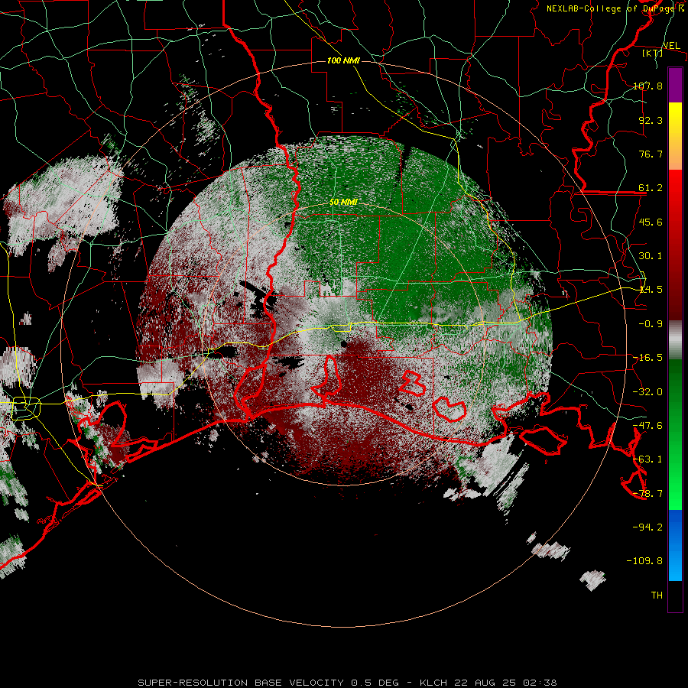
Task: Click the -0.9 value on the velocity scale
Action: (x=651, y=324)
